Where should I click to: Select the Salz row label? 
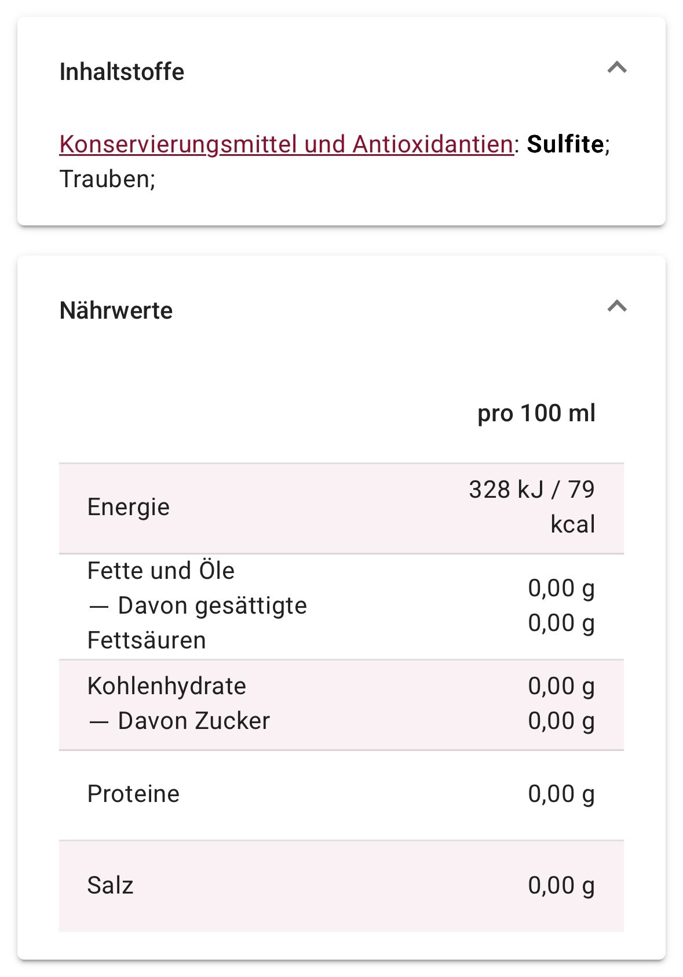pos(110,885)
